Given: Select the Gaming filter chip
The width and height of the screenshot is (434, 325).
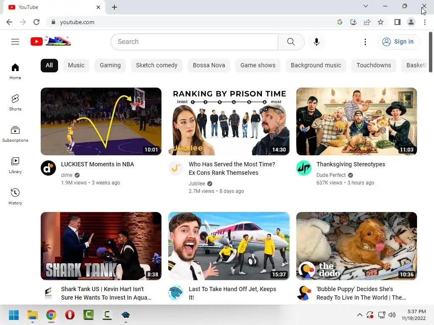Looking at the screenshot, I should [110, 66].
